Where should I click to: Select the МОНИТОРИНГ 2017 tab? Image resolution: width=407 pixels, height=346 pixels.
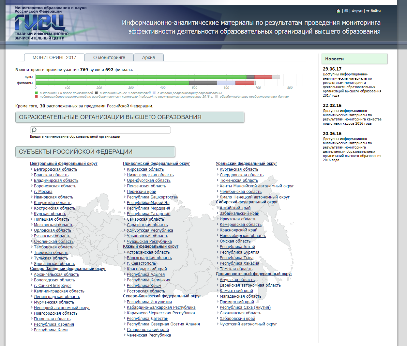(x=54, y=57)
